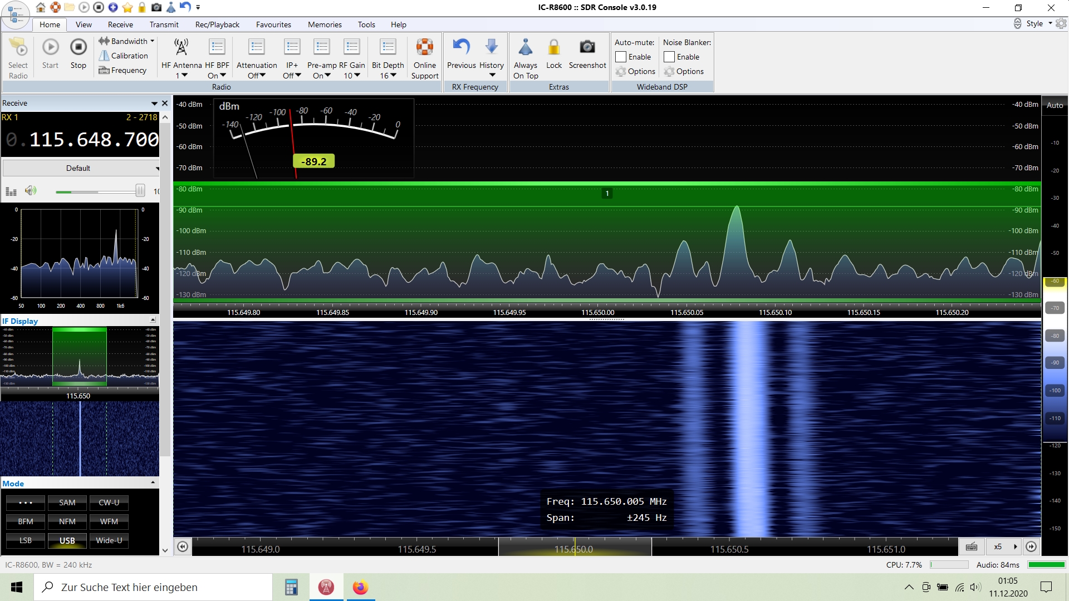Open the Default profile dropdown

pyautogui.click(x=81, y=168)
